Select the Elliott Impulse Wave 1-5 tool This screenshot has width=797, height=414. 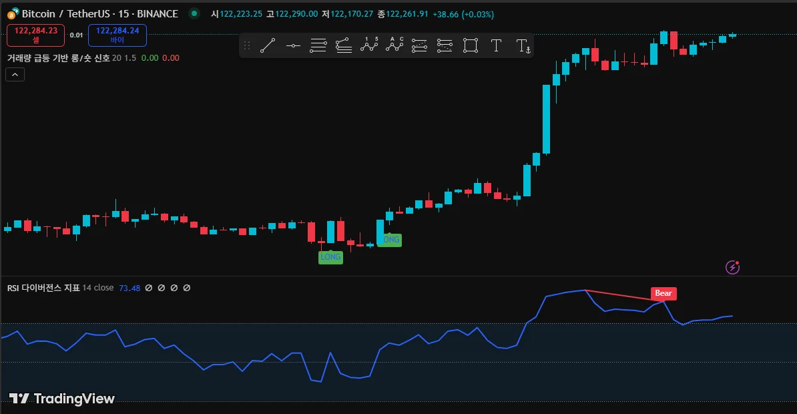369,46
